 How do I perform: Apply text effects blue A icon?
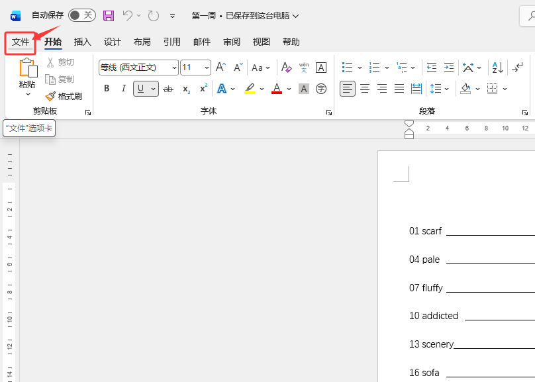pyautogui.click(x=222, y=89)
